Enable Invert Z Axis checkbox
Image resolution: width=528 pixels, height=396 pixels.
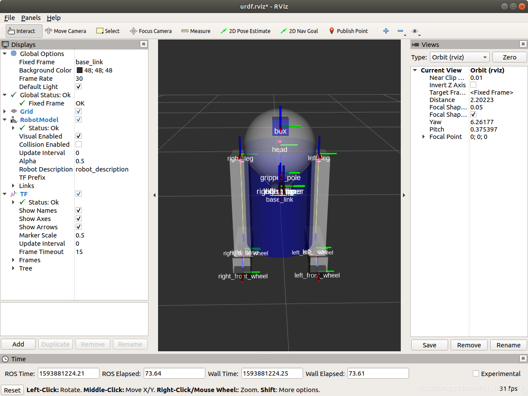click(473, 85)
